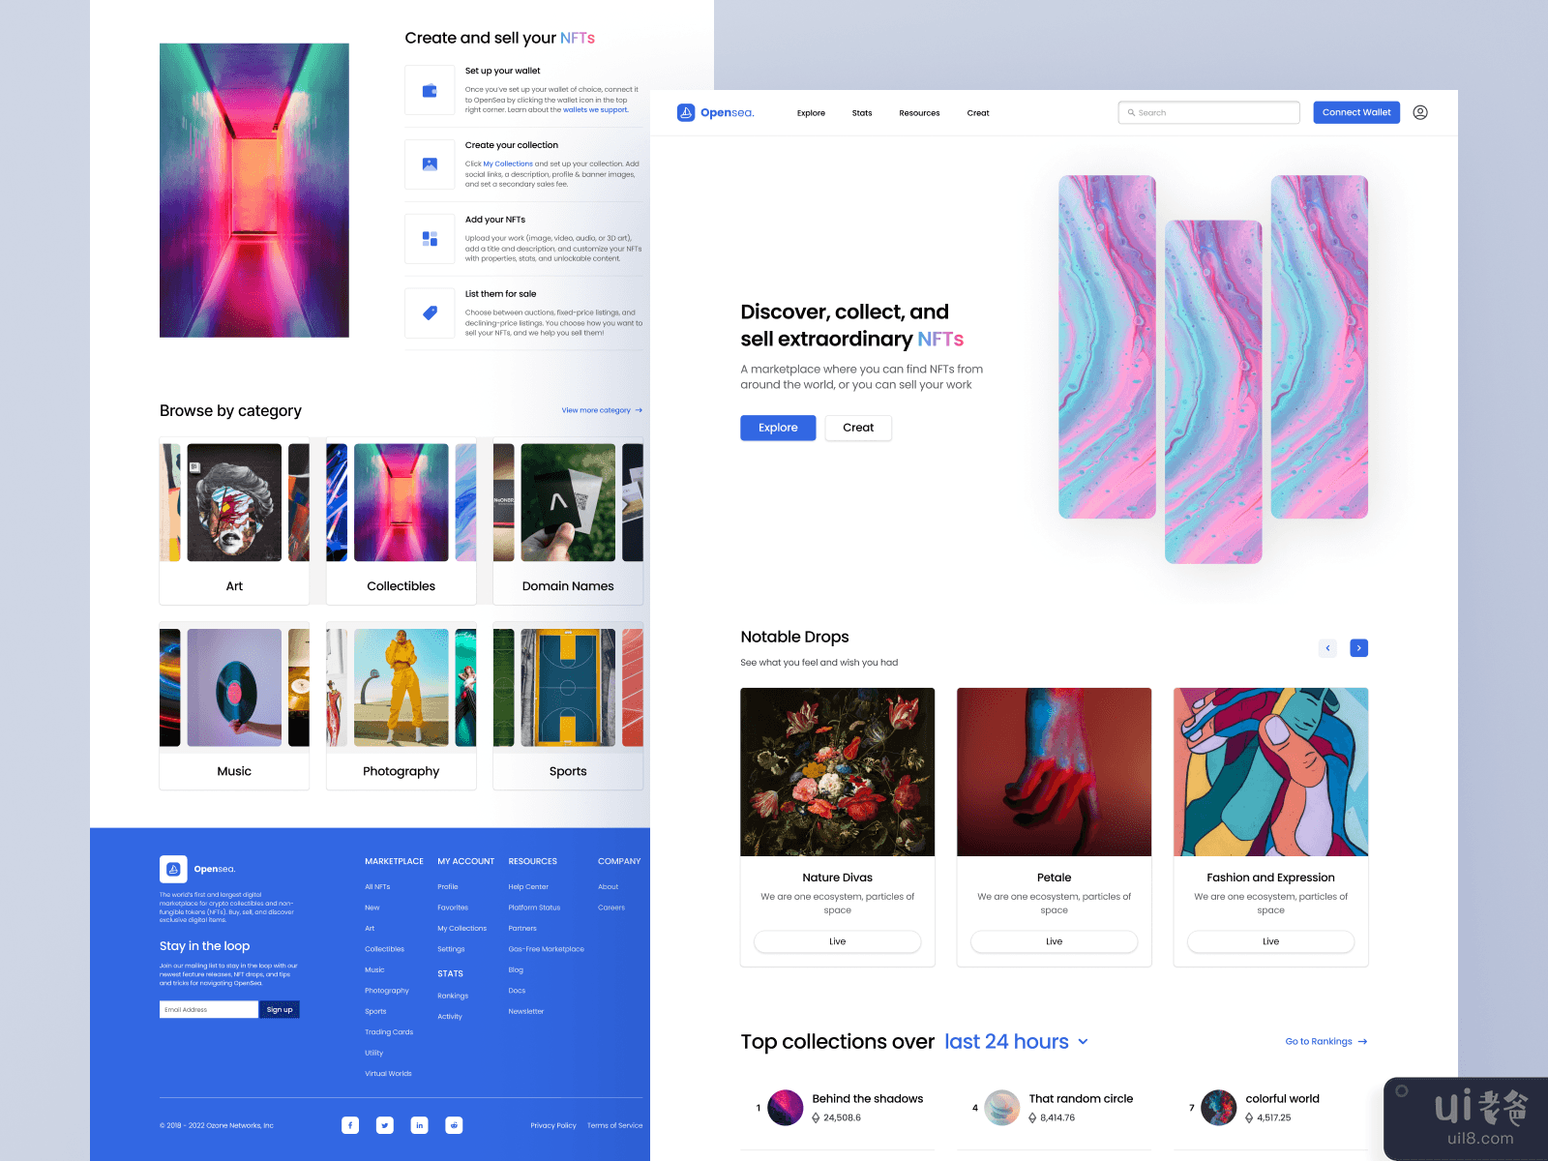Click the image icon beside 'Create your collection'

click(x=430, y=164)
